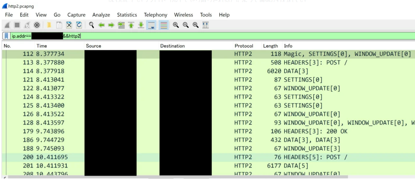Select packet 188 WINDOW_UPDATE[3] row
The height and width of the screenshot is (179, 415).
[208, 149]
